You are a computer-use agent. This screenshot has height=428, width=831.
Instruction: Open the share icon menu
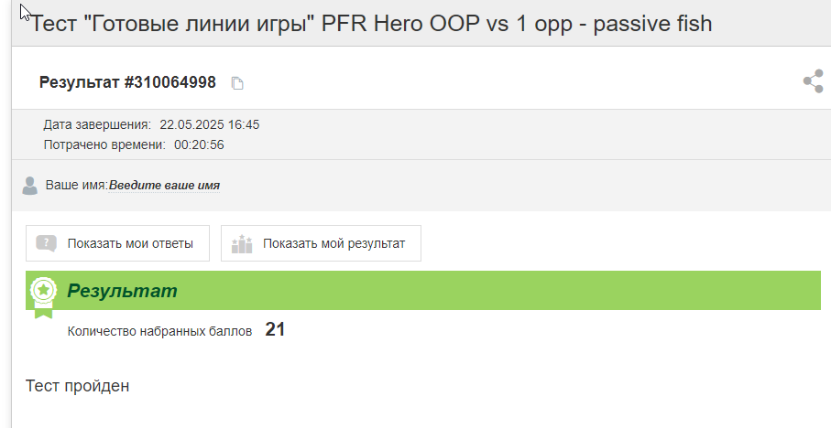tap(813, 81)
